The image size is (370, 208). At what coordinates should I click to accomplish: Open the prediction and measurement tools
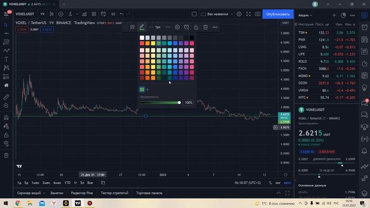tap(6, 77)
